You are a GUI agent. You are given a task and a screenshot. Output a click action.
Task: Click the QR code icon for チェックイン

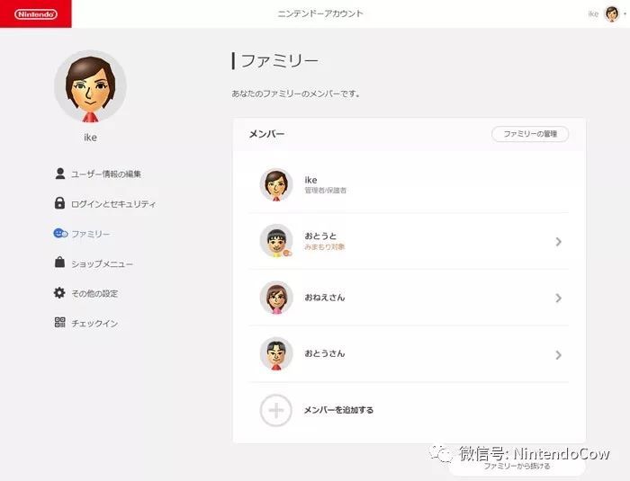pyautogui.click(x=60, y=322)
